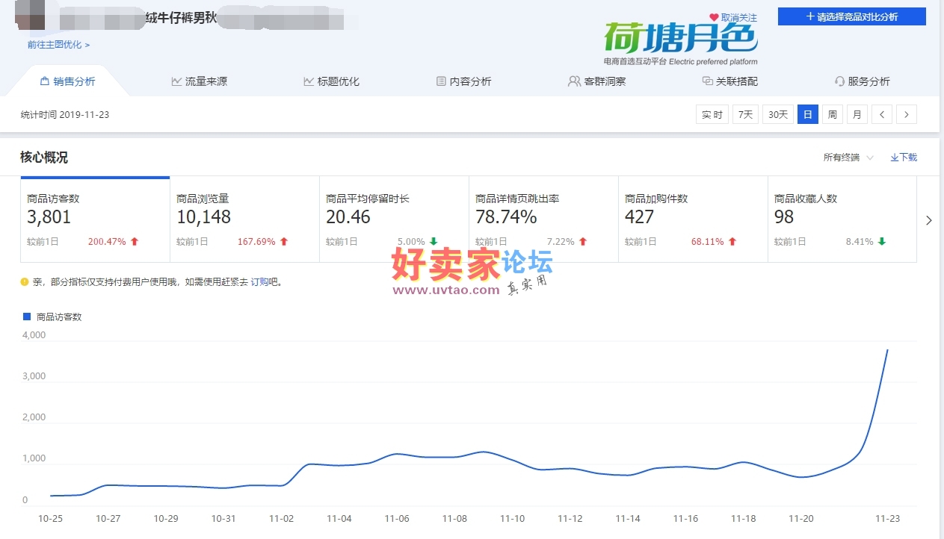944x539 pixels.
Task: Expand the 所有终端 dropdown
Action: pos(848,158)
